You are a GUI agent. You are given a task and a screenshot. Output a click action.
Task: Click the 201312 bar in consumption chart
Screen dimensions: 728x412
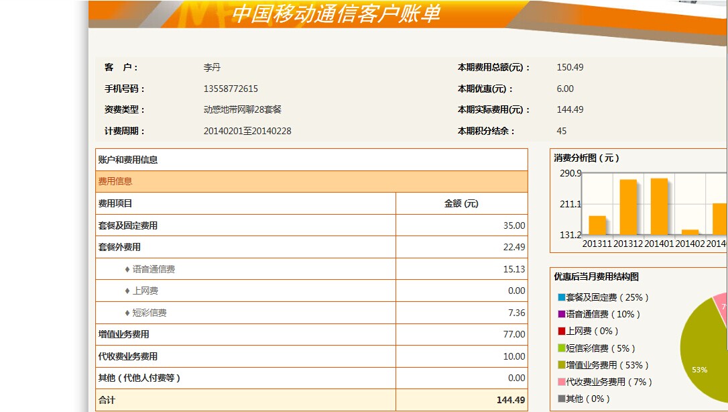(628, 207)
